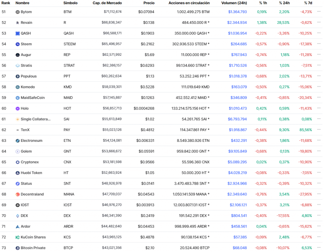324x252 pixels.
Task: Sort by % 24h column header
Action: tap(284, 3)
